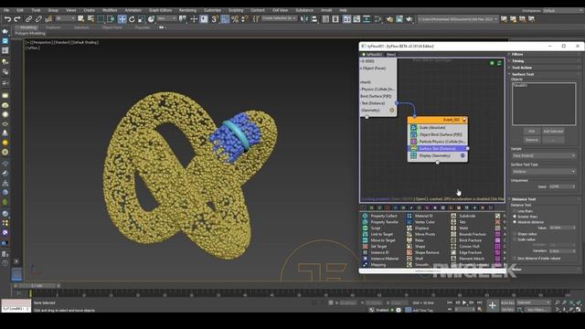Select the Greater than radio button
This screenshot has width=585, height=329.
click(515, 217)
